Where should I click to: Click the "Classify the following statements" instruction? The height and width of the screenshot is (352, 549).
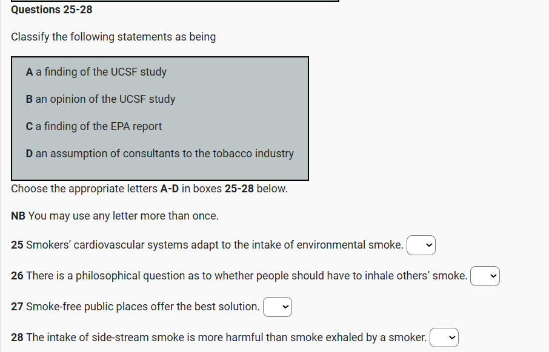coord(113,37)
